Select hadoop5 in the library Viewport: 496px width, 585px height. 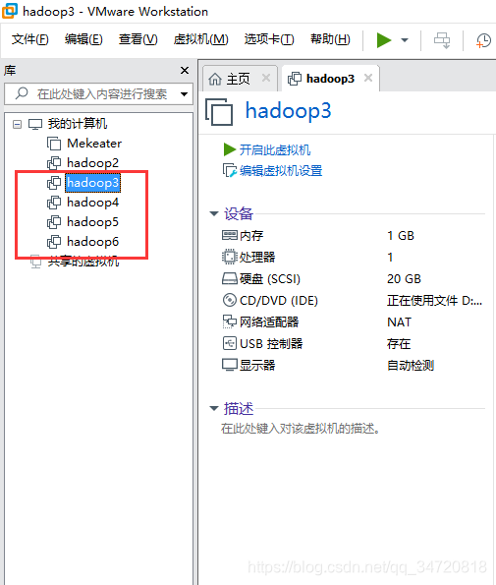[92, 222]
